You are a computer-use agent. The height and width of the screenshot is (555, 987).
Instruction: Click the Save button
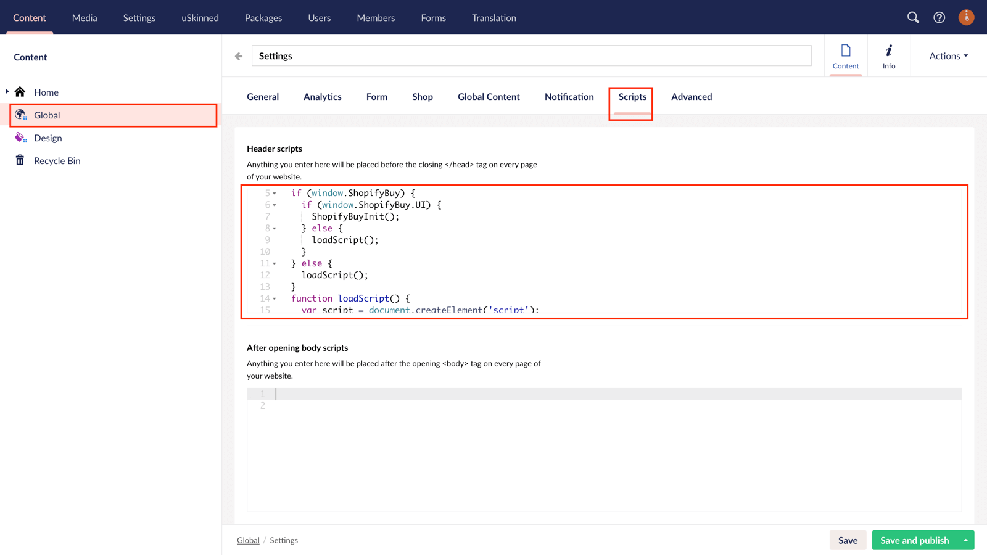coord(847,540)
